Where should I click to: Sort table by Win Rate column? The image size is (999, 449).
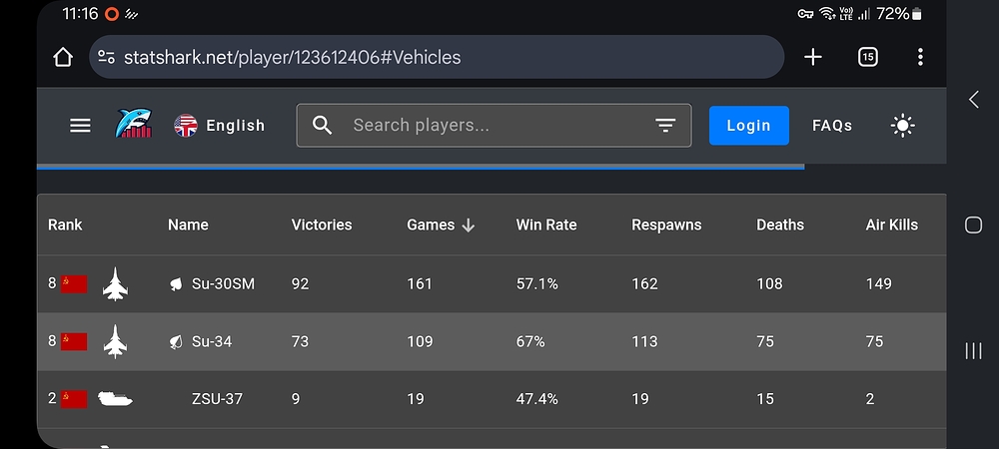[x=546, y=225]
